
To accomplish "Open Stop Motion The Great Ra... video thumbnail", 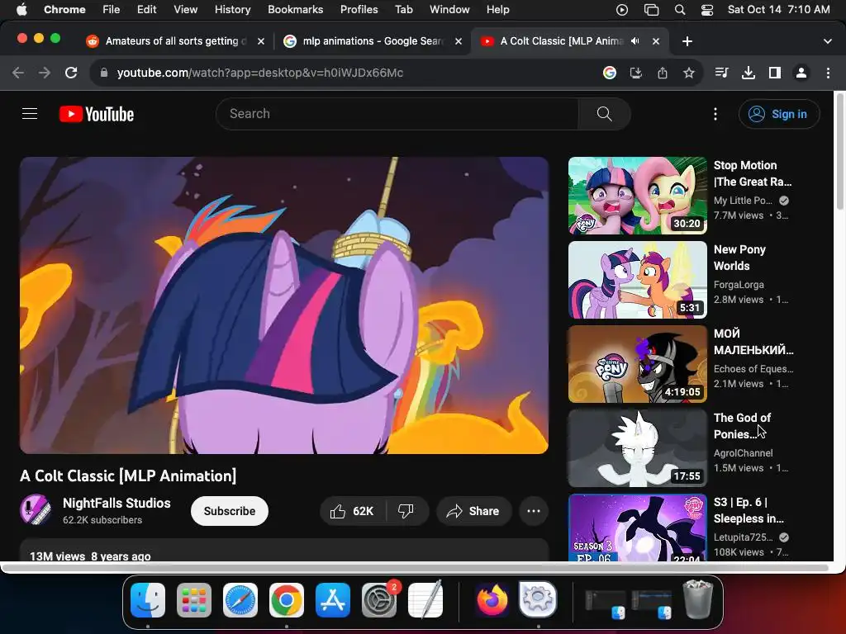I will coord(637,196).
